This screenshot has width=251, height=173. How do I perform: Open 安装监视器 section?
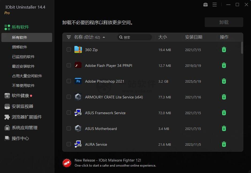point(22,106)
